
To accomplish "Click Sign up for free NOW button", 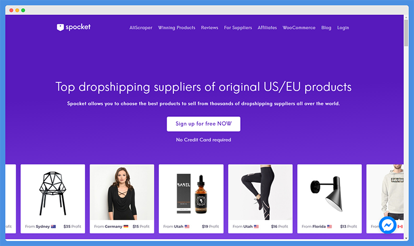I will point(203,124).
